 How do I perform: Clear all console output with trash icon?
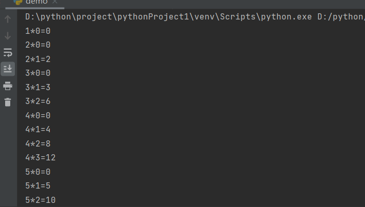pyautogui.click(x=8, y=102)
